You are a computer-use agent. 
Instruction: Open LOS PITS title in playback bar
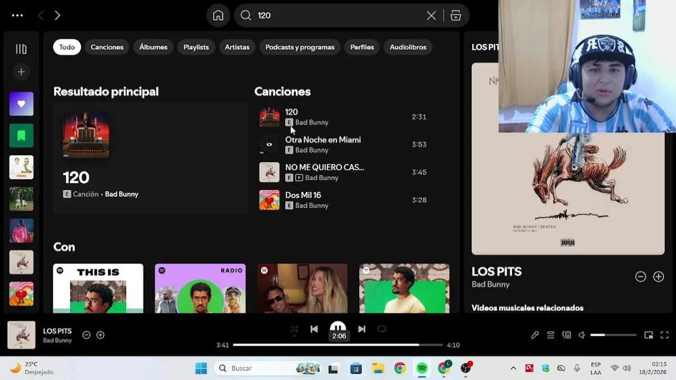coord(57,331)
